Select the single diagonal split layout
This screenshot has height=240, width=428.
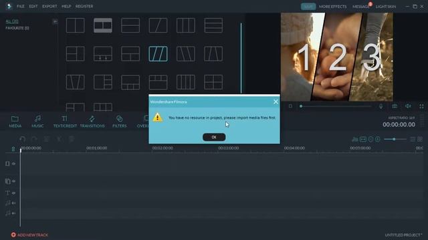tap(158, 25)
